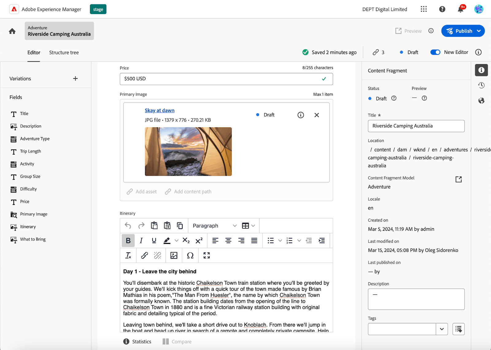Open the Tags dropdown
491x350 pixels.
[442, 329]
